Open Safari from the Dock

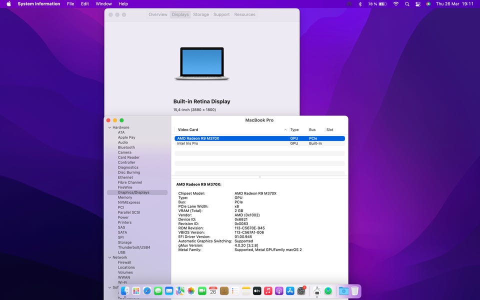(x=147, y=291)
